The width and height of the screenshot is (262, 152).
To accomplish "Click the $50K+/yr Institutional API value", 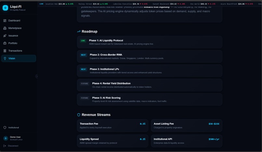I will coord(214,139).
